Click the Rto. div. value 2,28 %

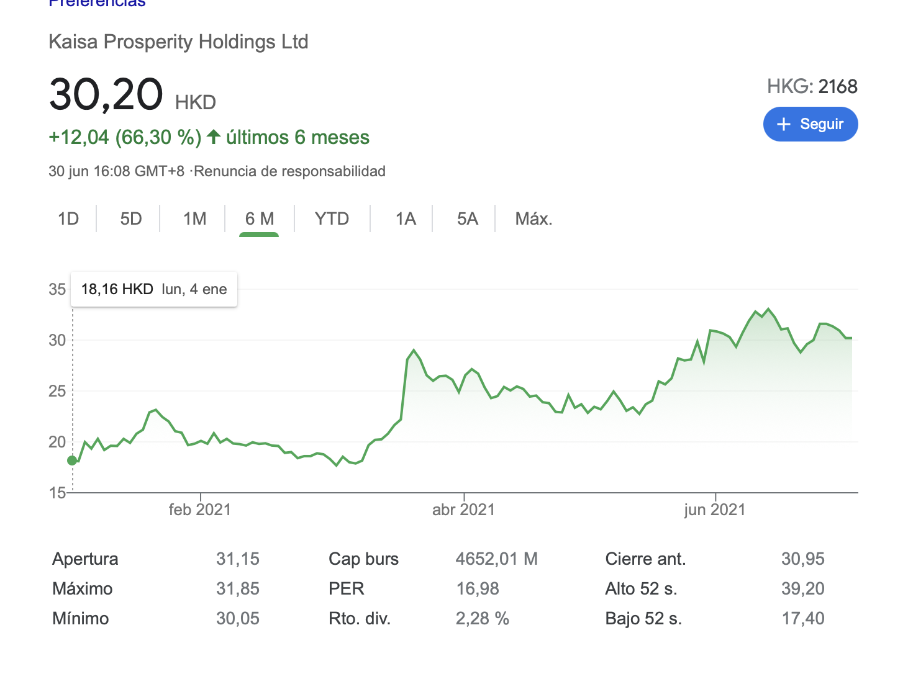pos(483,619)
